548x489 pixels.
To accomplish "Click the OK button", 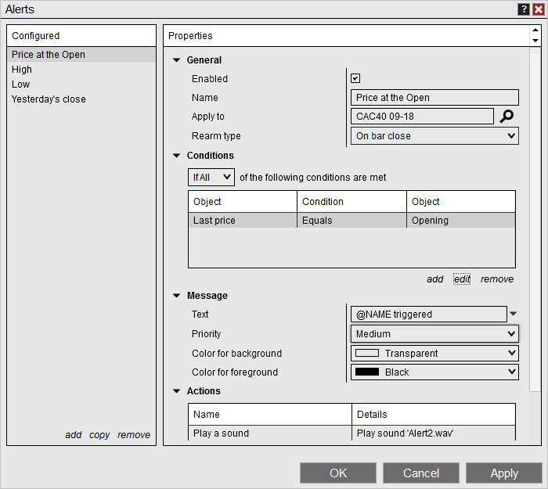I will click(x=338, y=473).
